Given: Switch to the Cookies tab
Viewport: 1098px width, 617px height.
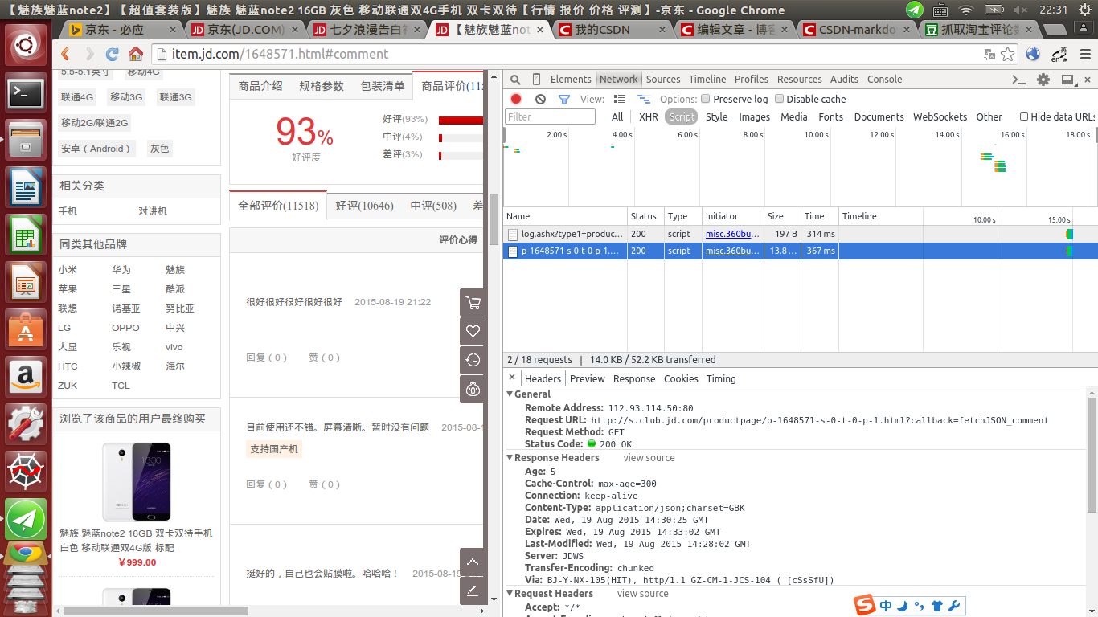Looking at the screenshot, I should click(681, 379).
